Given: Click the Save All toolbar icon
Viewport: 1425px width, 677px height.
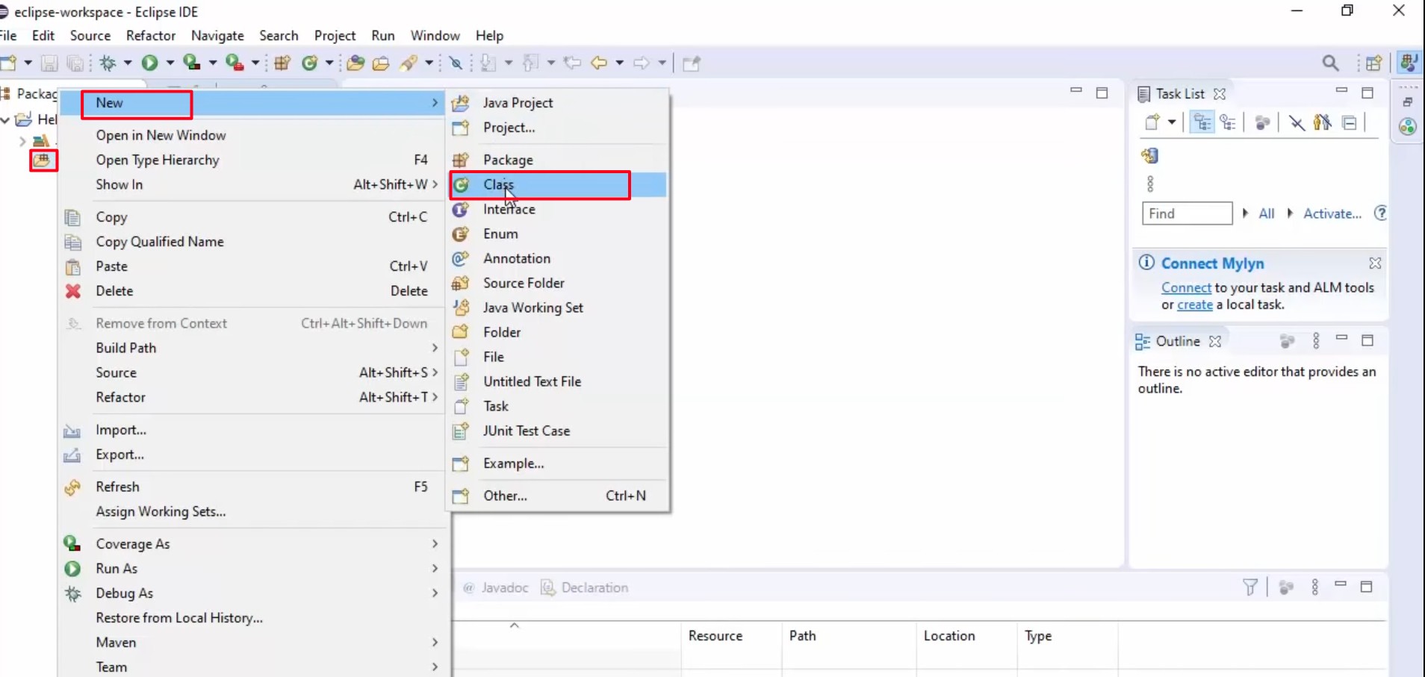Looking at the screenshot, I should [75, 63].
